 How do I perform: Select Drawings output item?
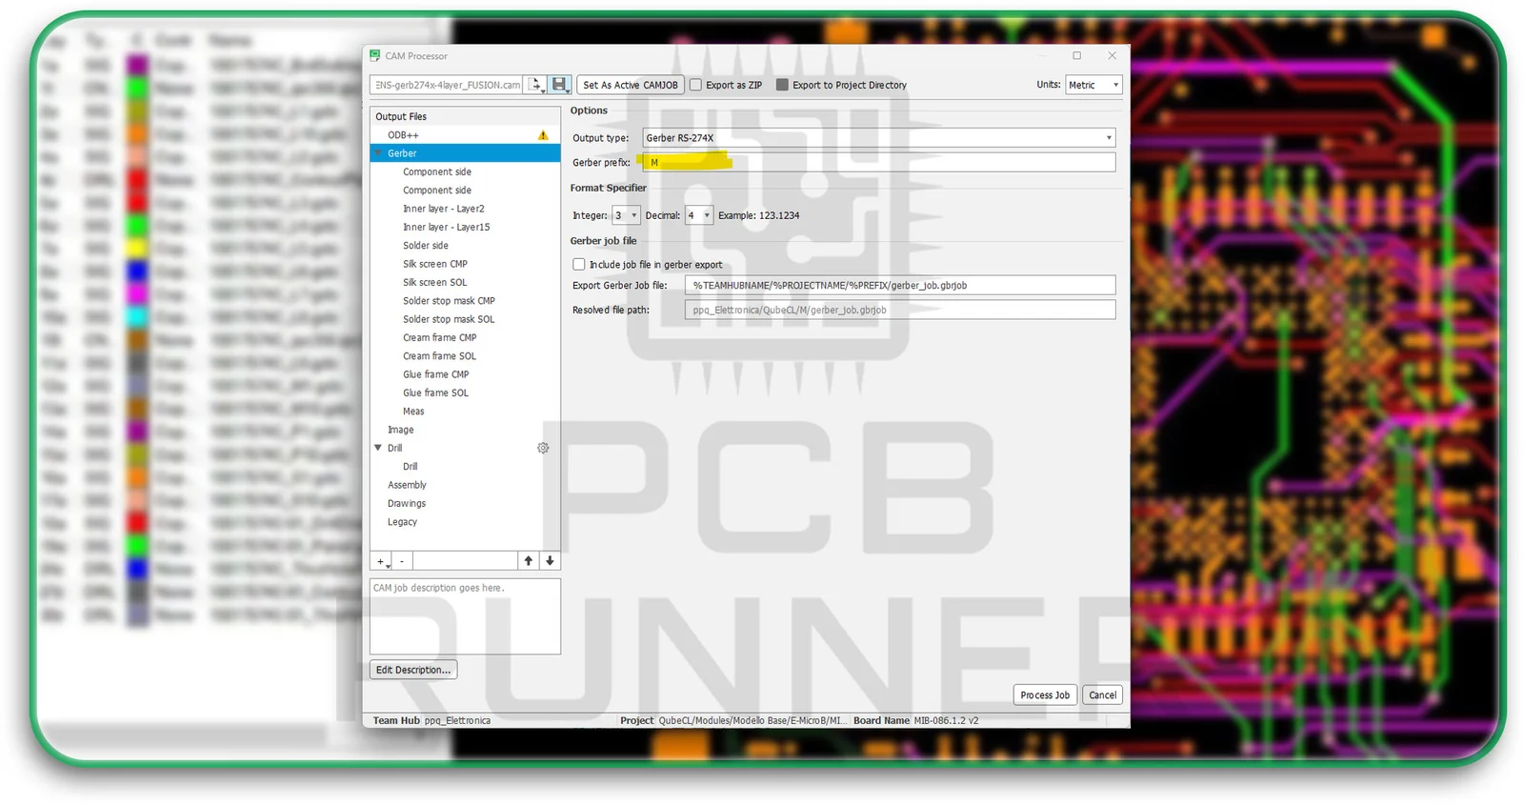(407, 504)
